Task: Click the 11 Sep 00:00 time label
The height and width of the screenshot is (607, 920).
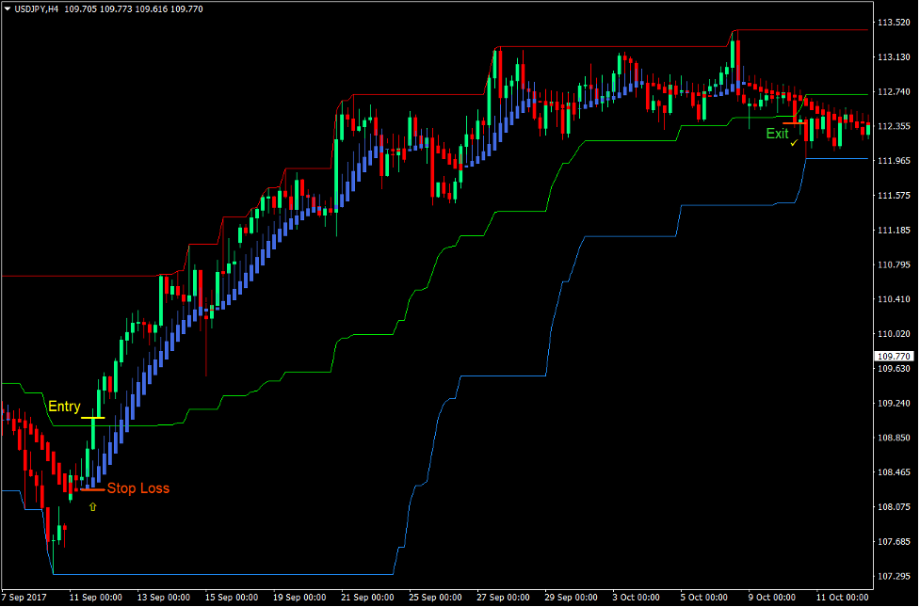Action: point(96,598)
